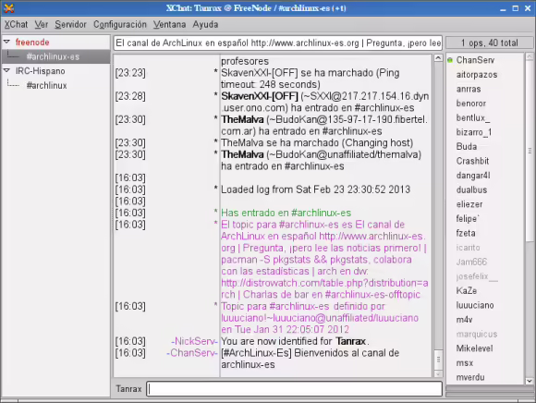Click the XChat application icon in title bar

click(8, 8)
